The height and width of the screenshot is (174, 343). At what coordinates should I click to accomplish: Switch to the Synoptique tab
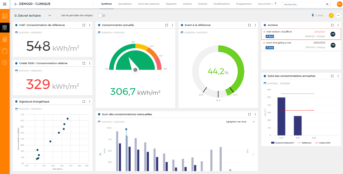(125, 4)
